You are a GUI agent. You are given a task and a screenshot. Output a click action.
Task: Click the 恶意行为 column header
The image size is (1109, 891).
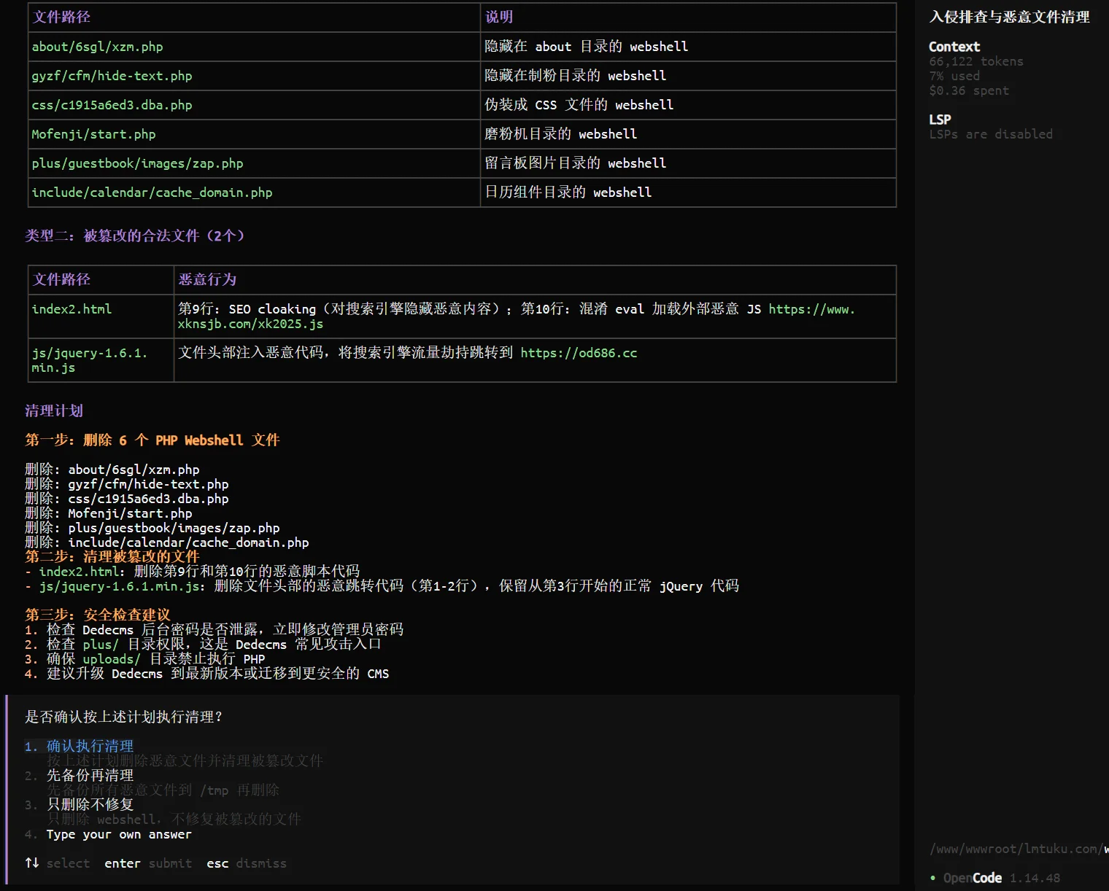[207, 279]
